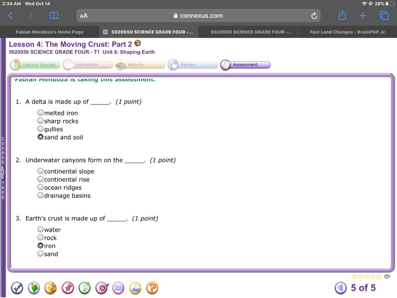Viewport: 397px width, 298px height.
Task: Tap the connexus.com address bar
Action: [x=198, y=16]
